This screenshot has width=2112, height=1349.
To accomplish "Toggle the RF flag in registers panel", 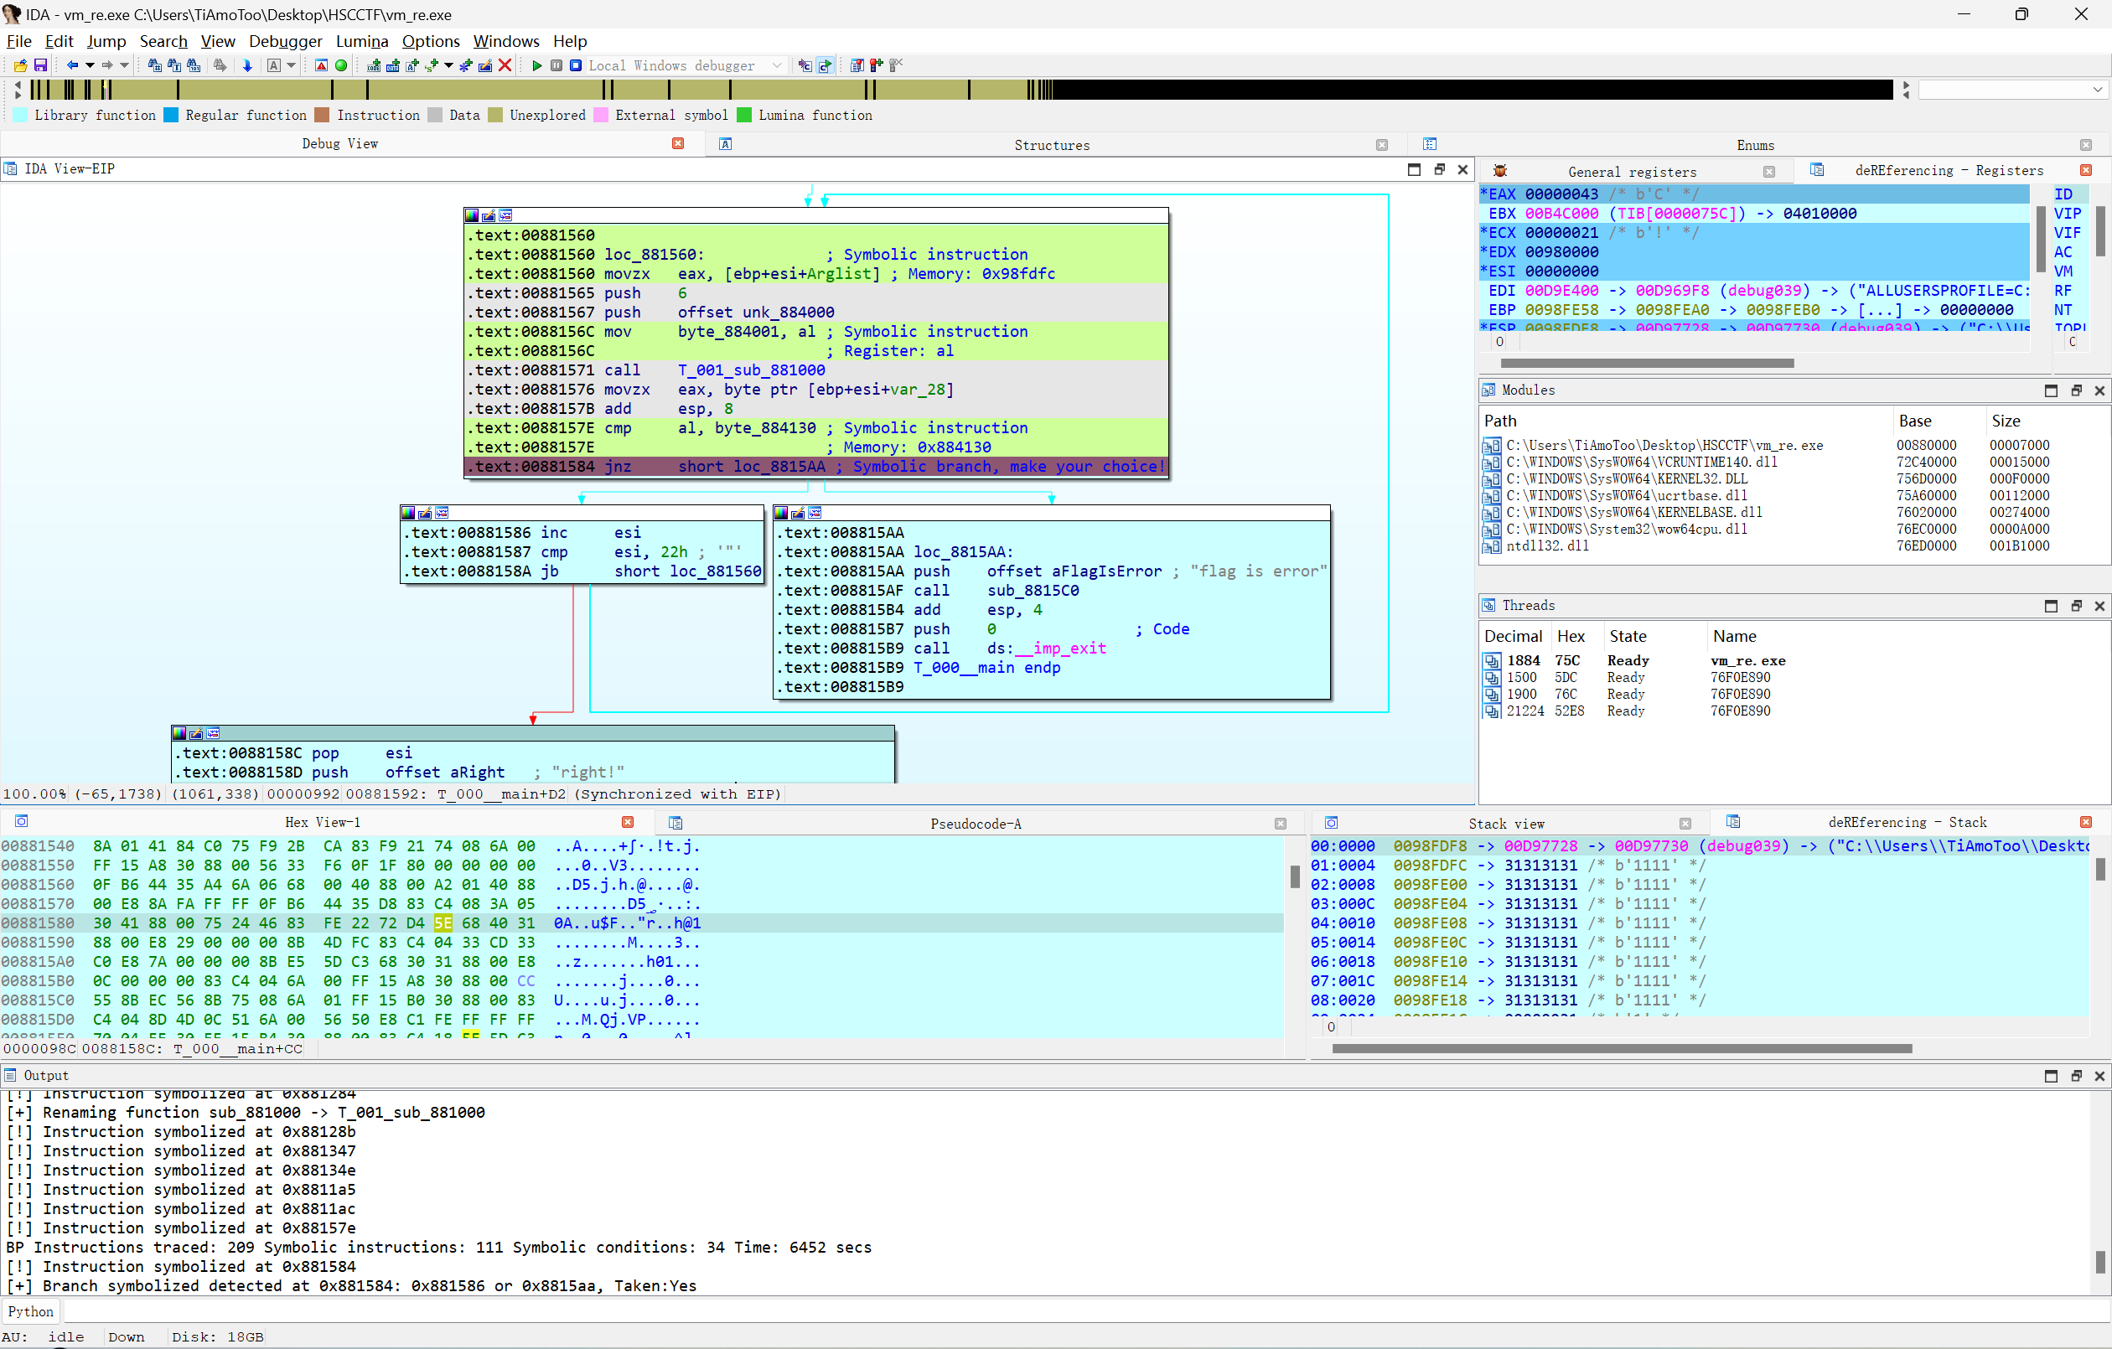I will click(x=2063, y=290).
